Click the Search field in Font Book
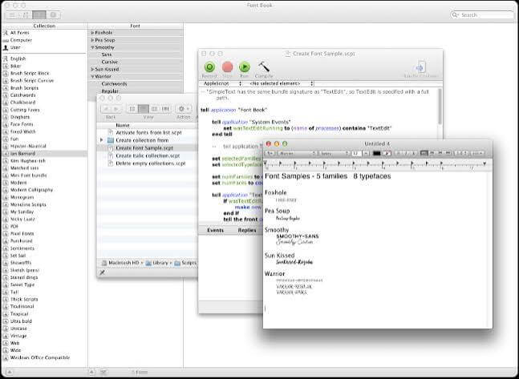519x379 pixels. (x=481, y=15)
